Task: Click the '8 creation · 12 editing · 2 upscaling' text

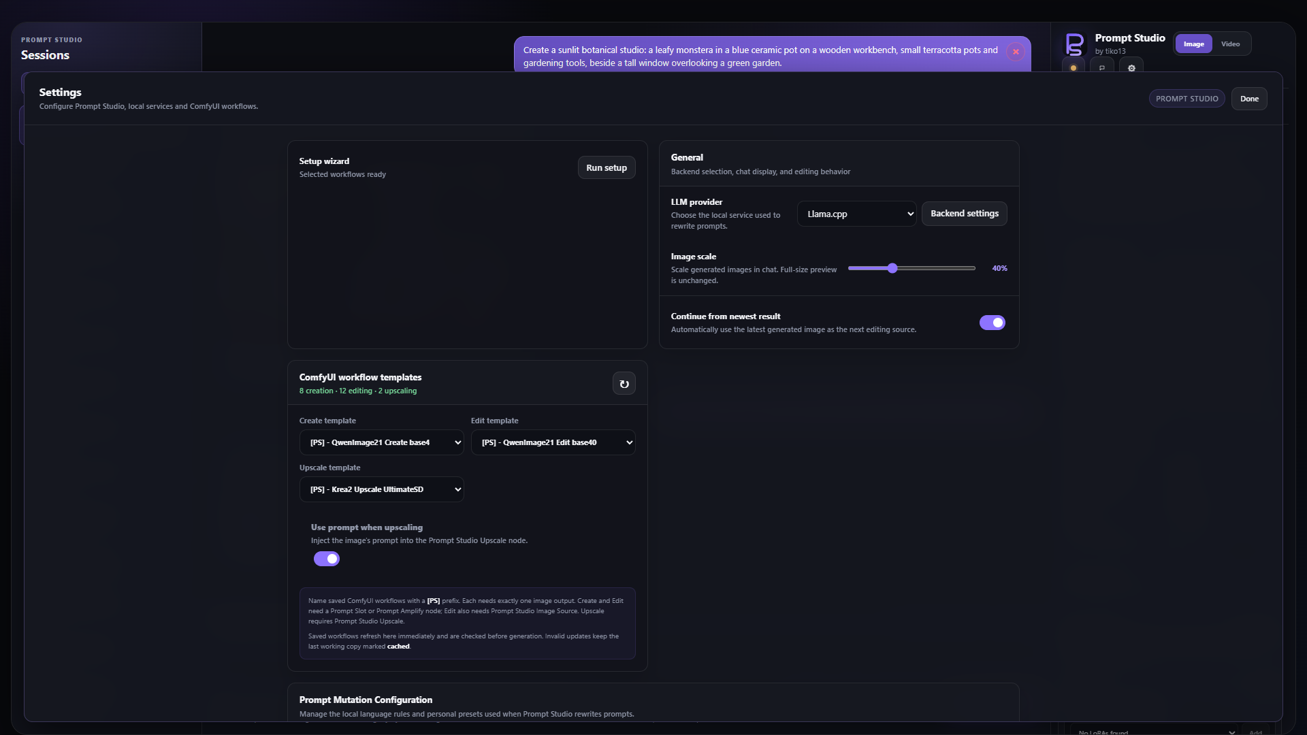Action: click(x=358, y=391)
